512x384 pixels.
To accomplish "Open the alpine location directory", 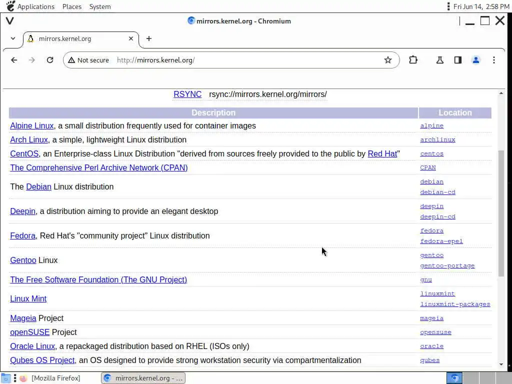I will 431,125.
